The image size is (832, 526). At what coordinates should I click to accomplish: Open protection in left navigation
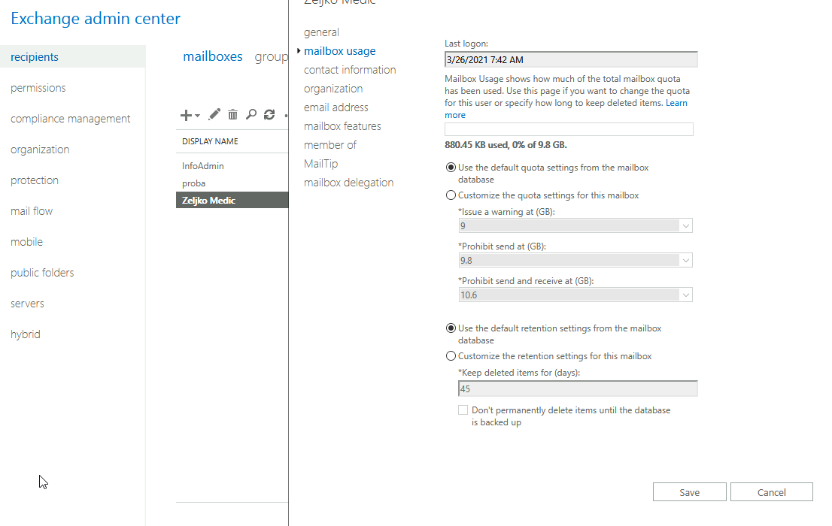(x=35, y=180)
